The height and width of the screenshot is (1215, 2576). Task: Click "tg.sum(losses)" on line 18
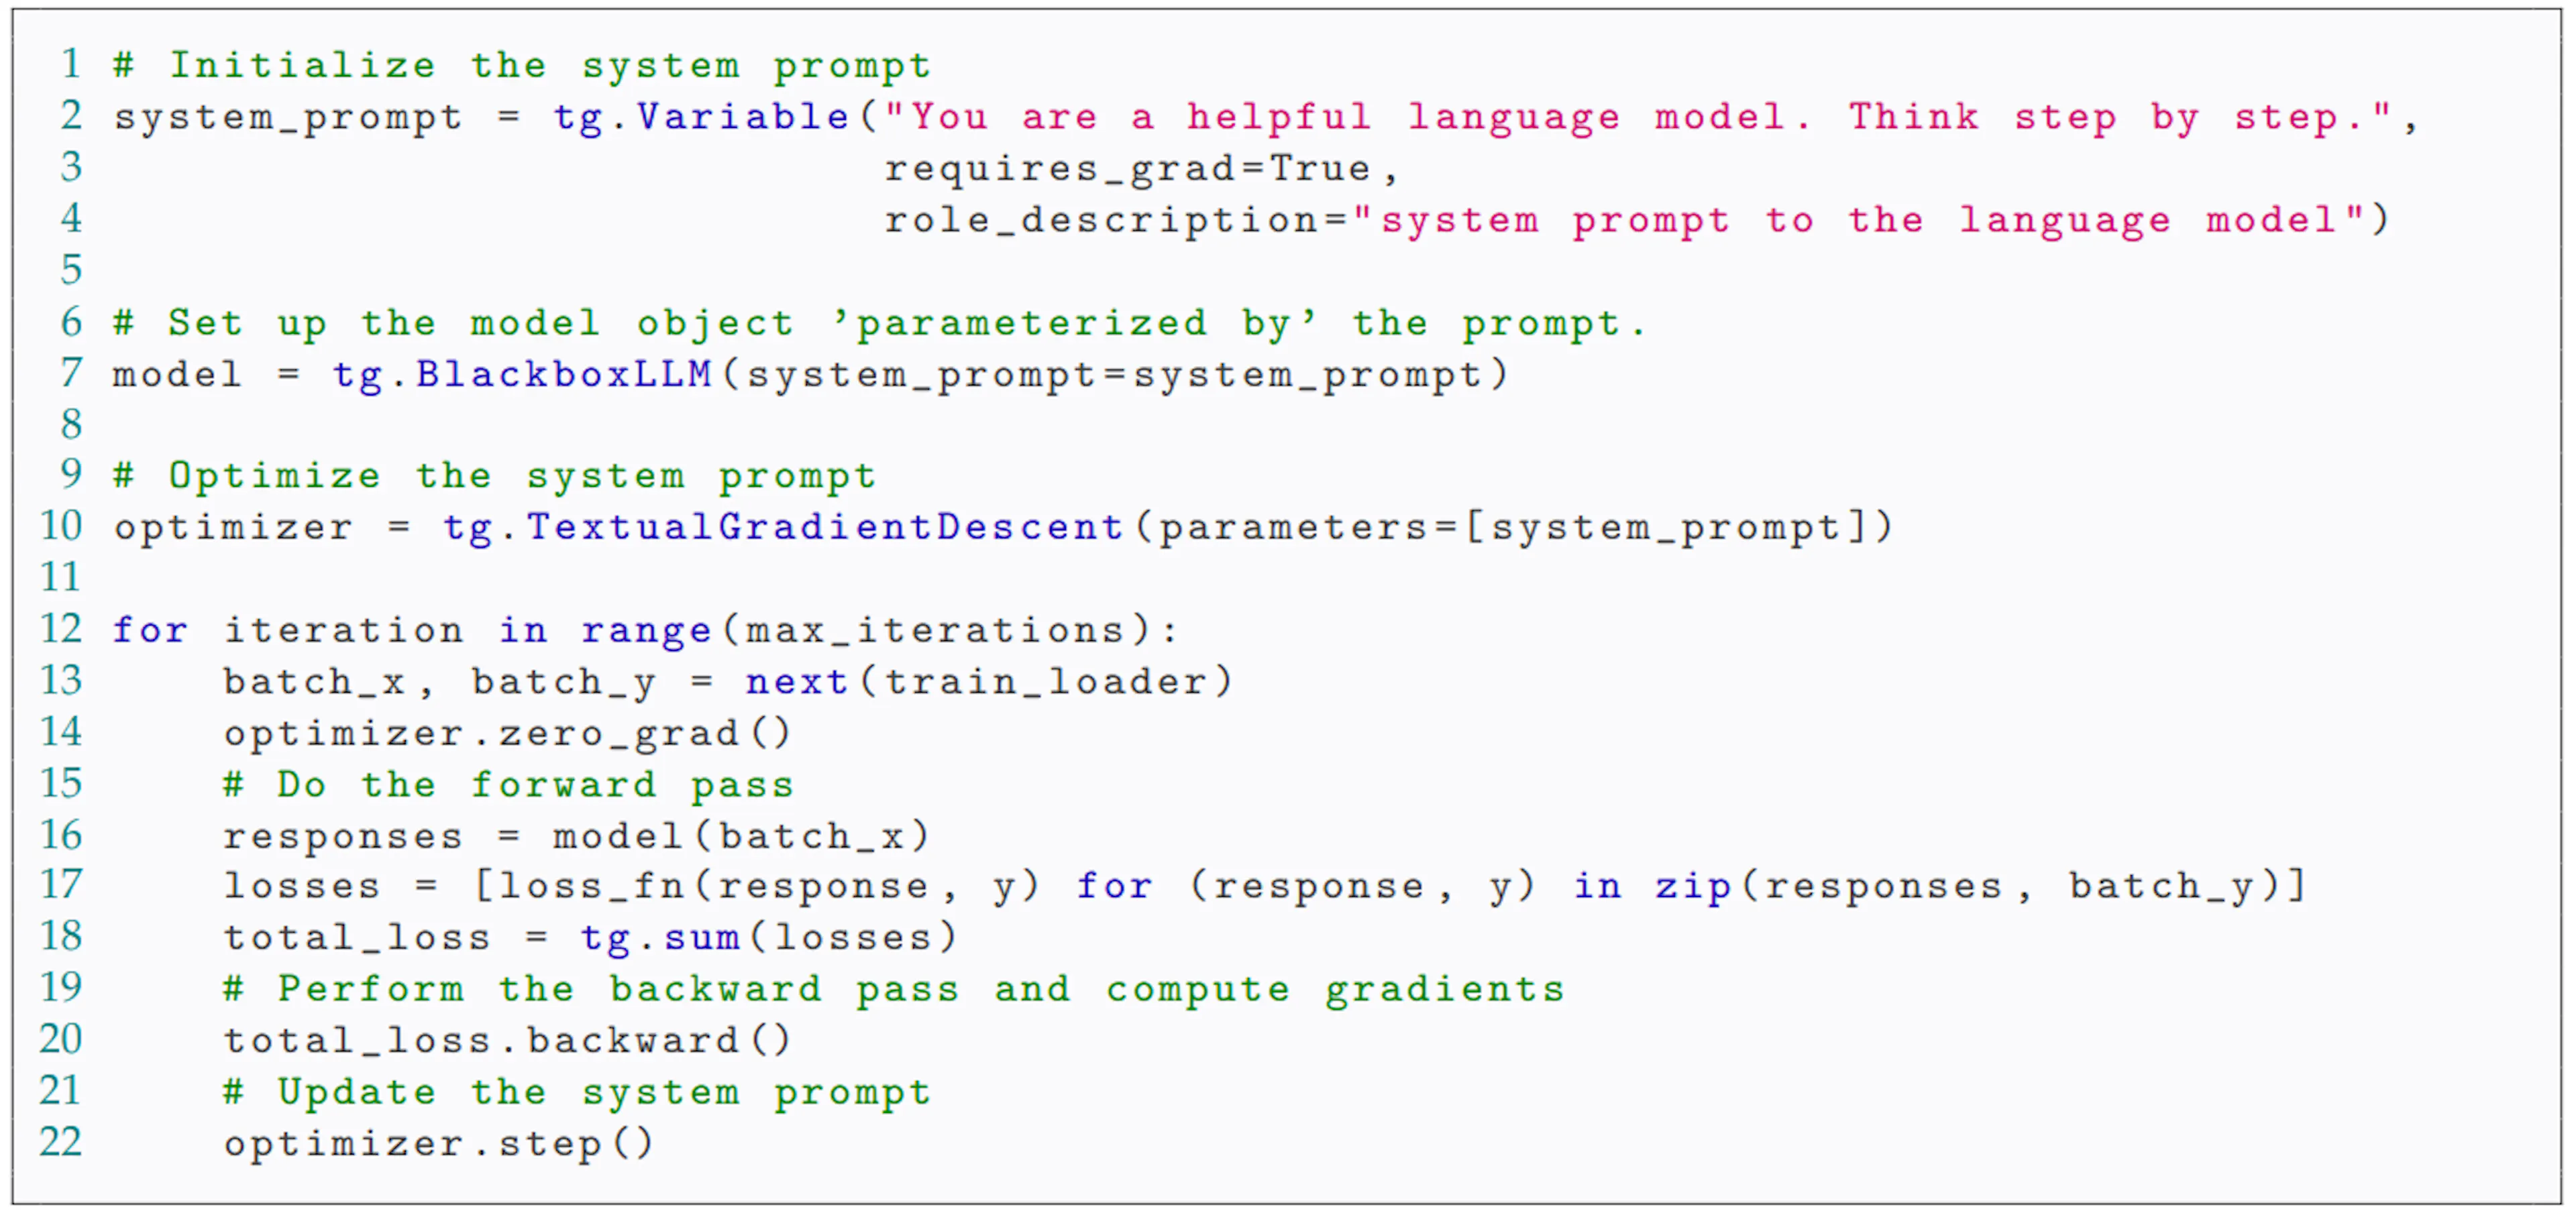(x=769, y=938)
